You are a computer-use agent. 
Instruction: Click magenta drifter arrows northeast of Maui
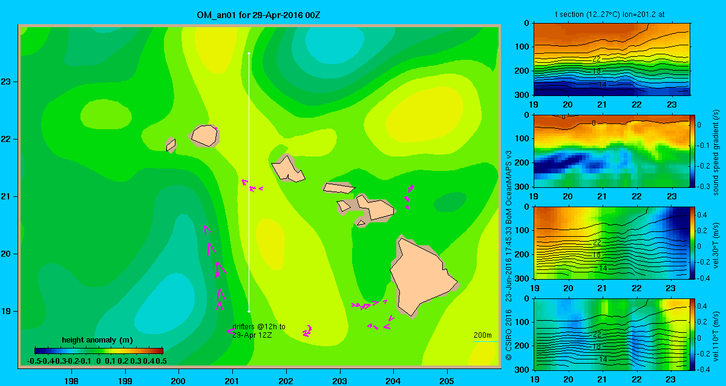click(410, 196)
